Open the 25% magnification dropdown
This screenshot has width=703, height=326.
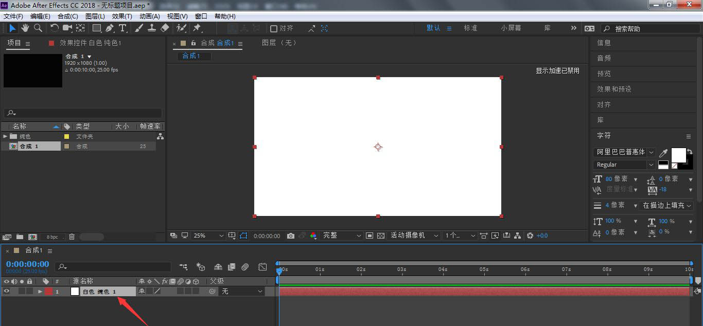pyautogui.click(x=208, y=236)
